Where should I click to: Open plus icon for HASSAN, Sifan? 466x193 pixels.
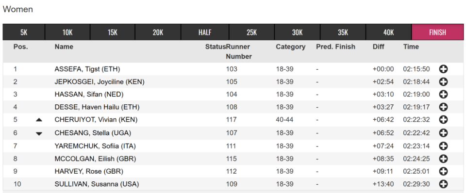pyautogui.click(x=443, y=95)
